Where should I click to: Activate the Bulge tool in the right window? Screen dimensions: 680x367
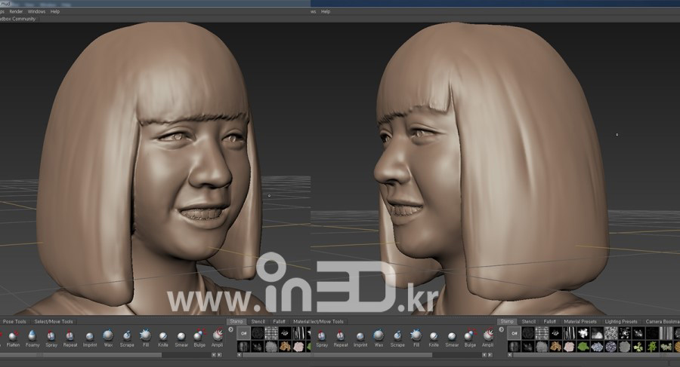click(x=470, y=338)
